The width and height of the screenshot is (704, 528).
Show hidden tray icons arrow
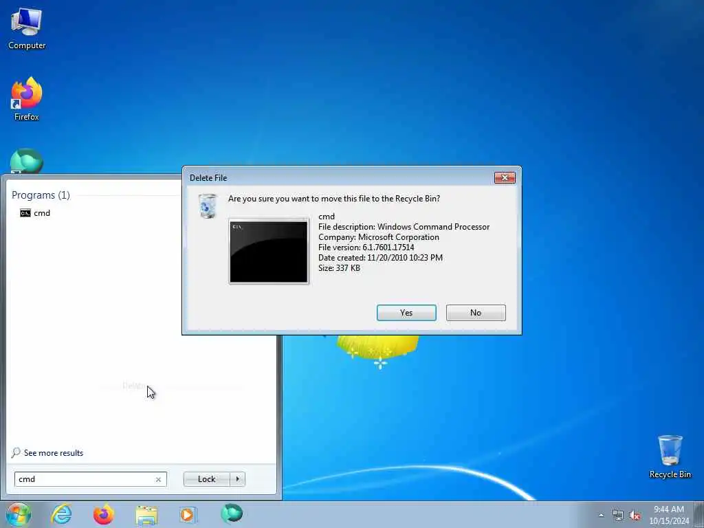[x=601, y=515]
